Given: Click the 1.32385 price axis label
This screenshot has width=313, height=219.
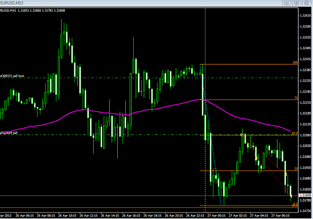Looking at the screenshot, I should (305, 70).
